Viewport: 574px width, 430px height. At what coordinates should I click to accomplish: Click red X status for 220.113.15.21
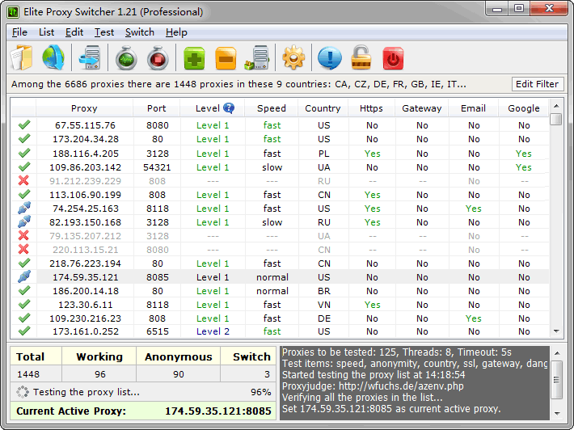23,249
